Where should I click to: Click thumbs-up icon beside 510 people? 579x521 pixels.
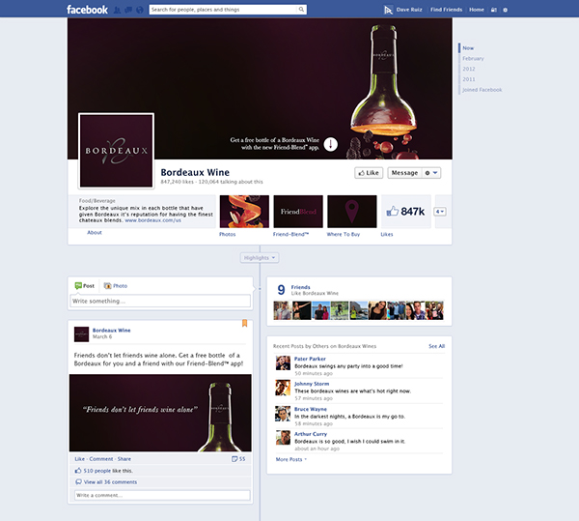pos(78,471)
